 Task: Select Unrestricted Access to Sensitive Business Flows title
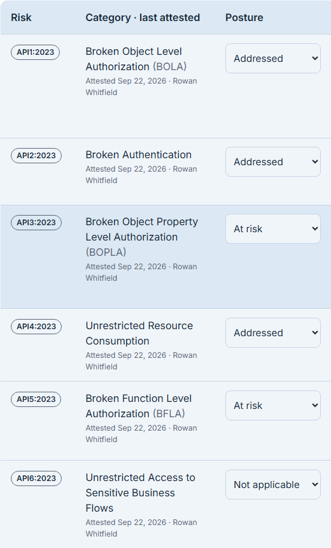coord(140,492)
